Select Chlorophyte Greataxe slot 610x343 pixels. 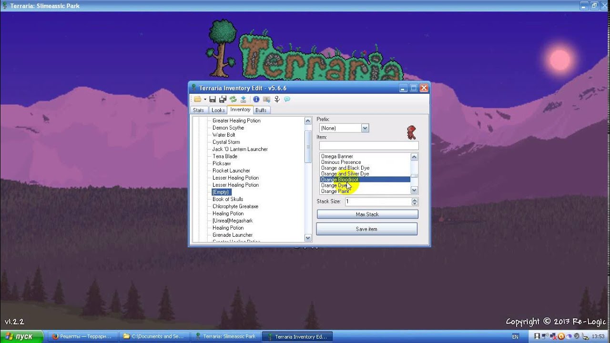click(235, 206)
